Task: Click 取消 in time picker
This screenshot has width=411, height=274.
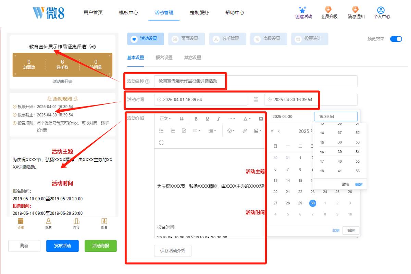Action: coord(346,185)
